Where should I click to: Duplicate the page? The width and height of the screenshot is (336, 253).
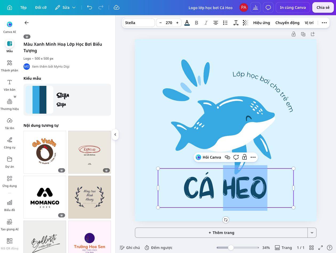tap(303, 34)
